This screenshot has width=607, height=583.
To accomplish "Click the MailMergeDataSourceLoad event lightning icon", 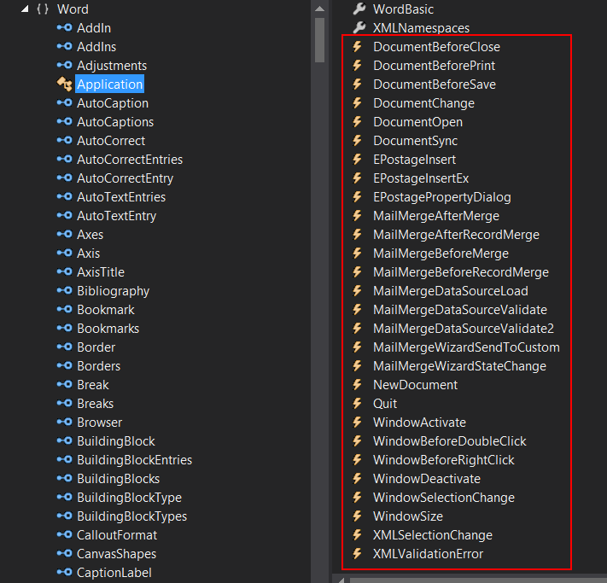I will coord(358,290).
